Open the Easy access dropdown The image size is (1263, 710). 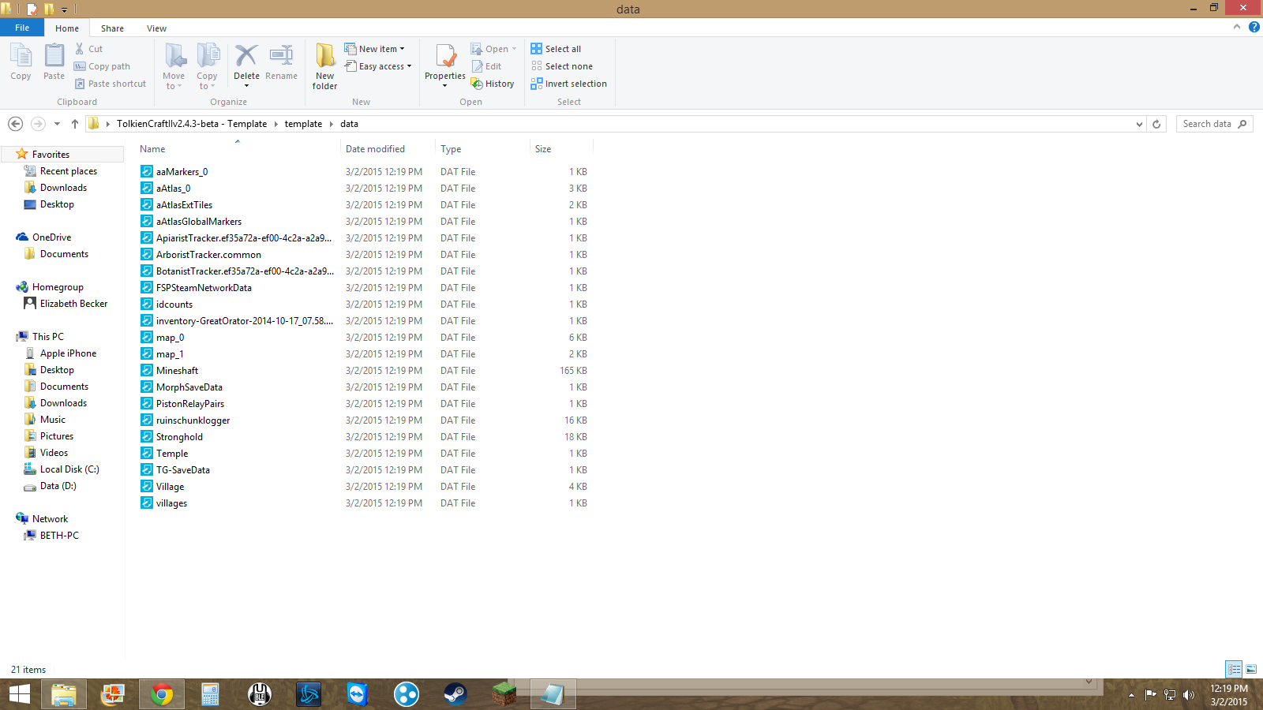coord(379,66)
